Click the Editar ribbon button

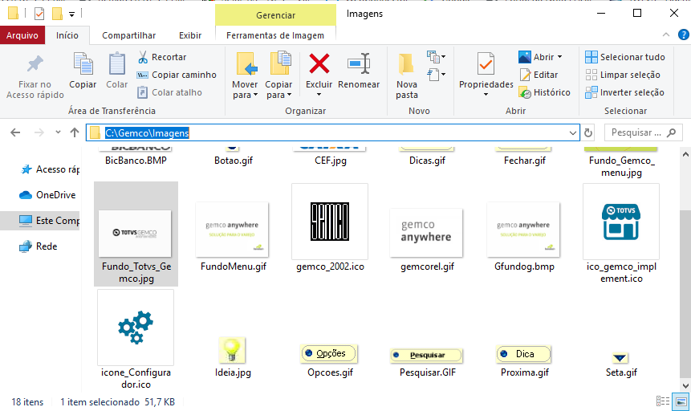tap(539, 75)
